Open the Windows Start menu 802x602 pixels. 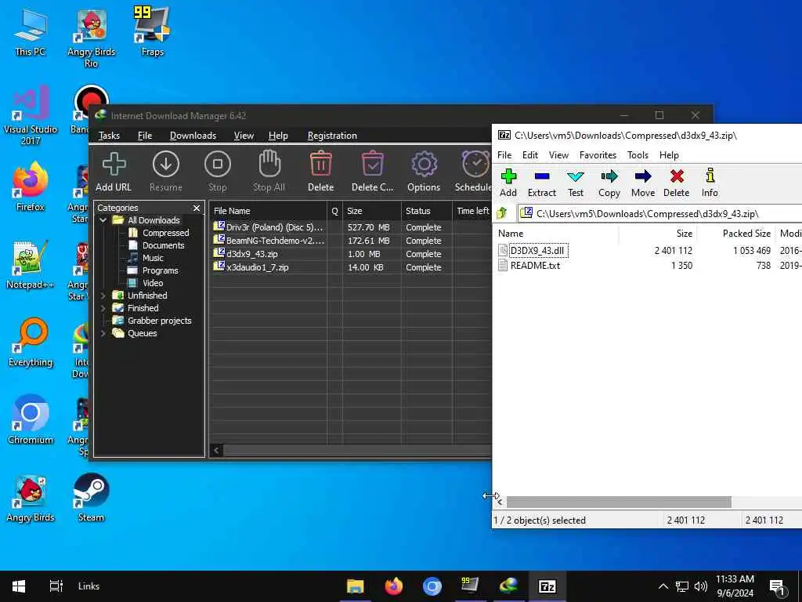coord(19,586)
